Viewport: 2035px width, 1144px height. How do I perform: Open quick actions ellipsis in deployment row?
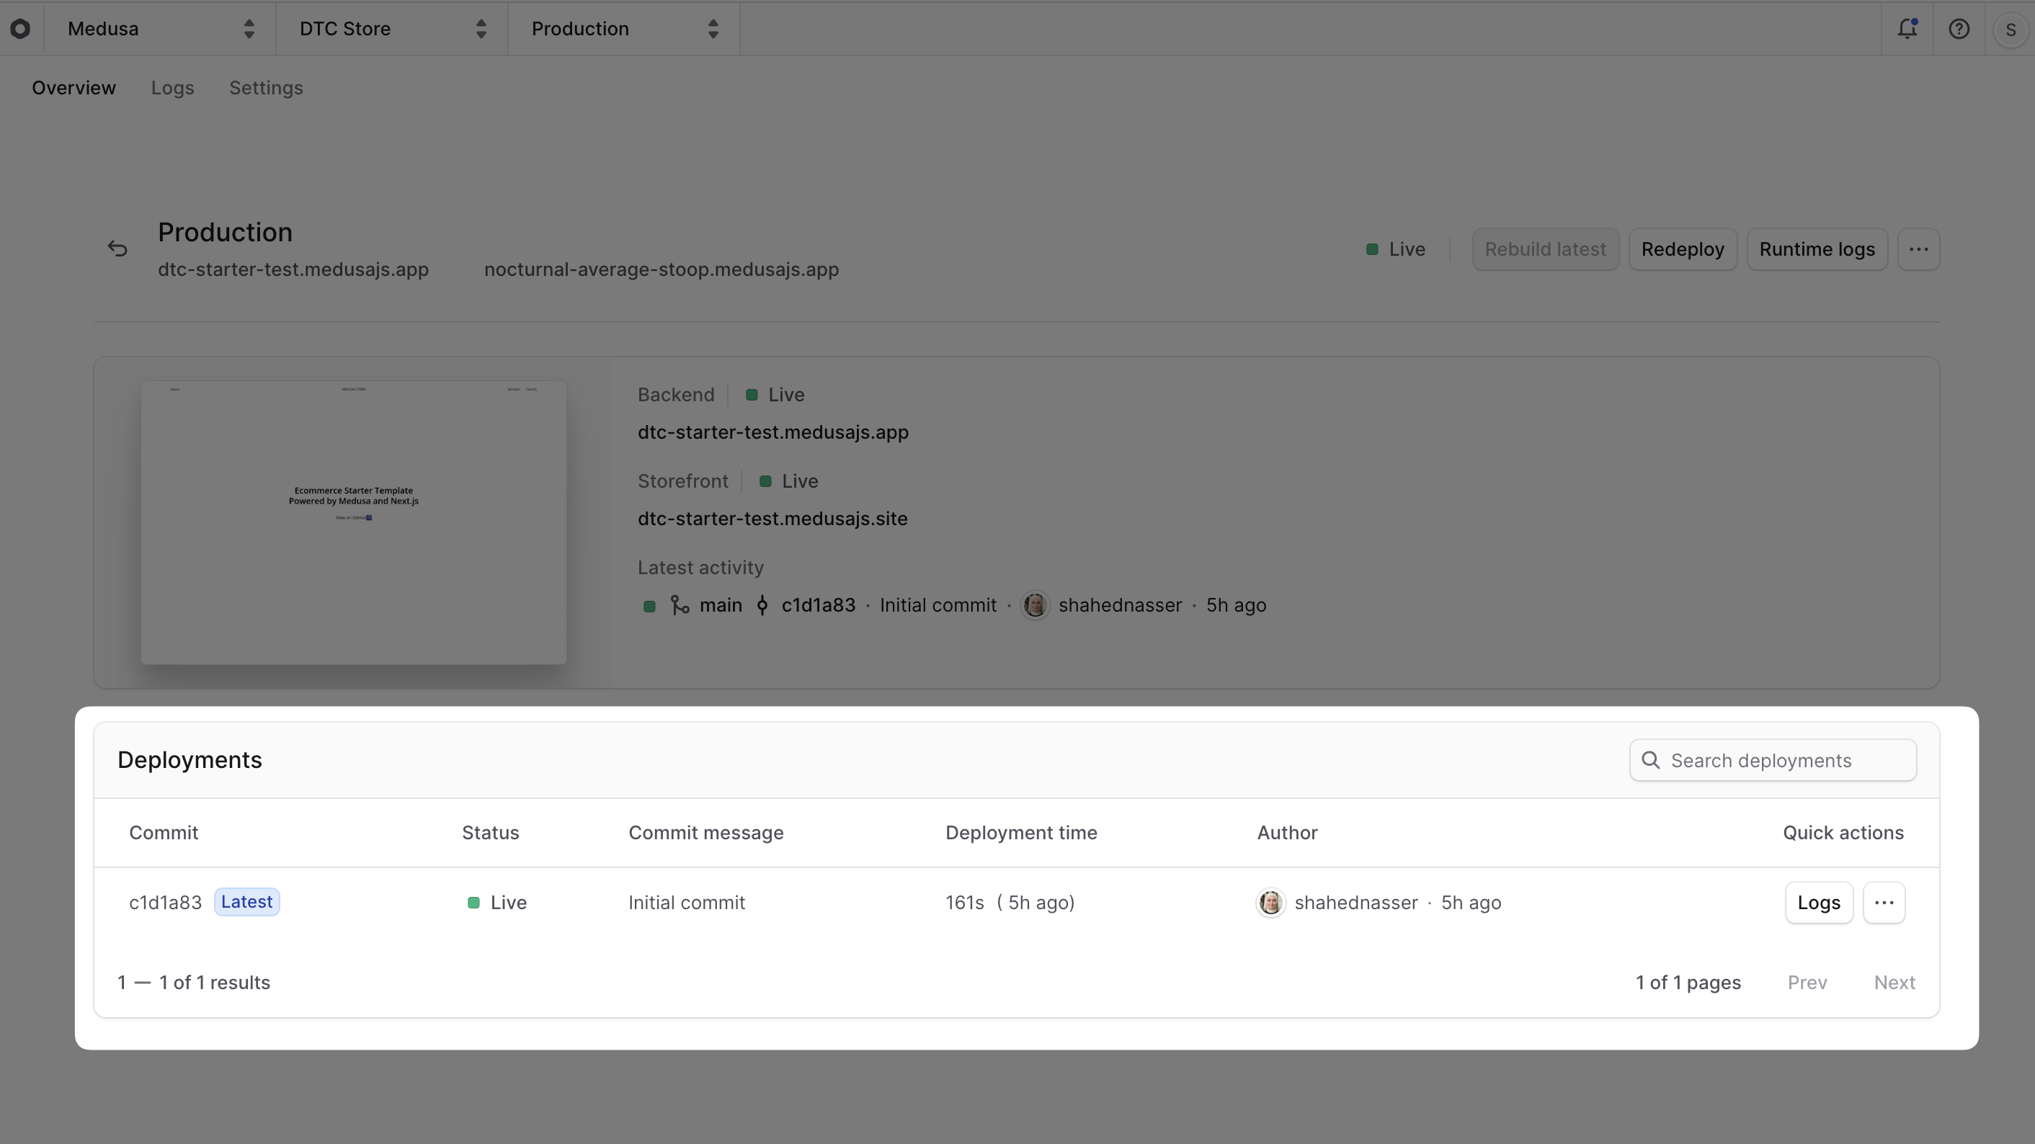[x=1885, y=903]
